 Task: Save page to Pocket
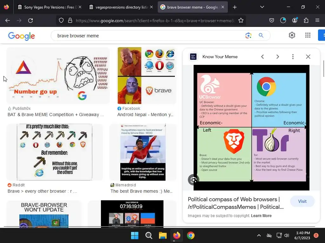click(272, 21)
